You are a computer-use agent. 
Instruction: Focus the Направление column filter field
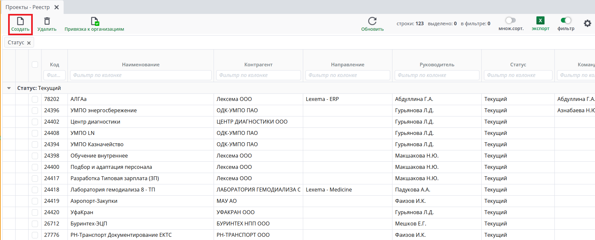[x=347, y=75]
